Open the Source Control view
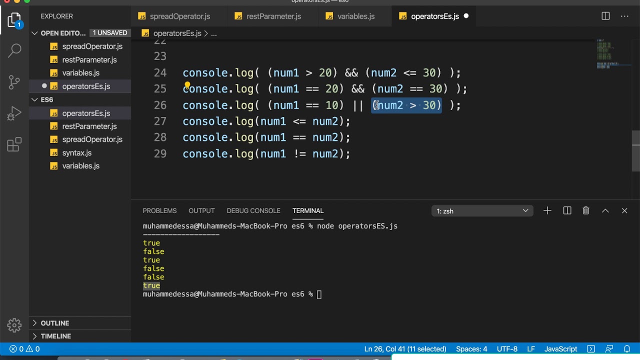 tap(14, 82)
